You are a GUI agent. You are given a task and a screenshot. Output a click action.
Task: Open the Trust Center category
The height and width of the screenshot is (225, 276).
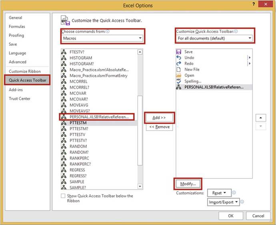point(20,98)
